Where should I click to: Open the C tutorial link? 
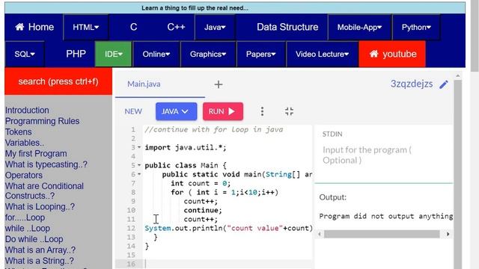tap(133, 27)
